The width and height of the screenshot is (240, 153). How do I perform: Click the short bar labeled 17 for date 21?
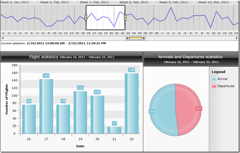click(x=114, y=130)
